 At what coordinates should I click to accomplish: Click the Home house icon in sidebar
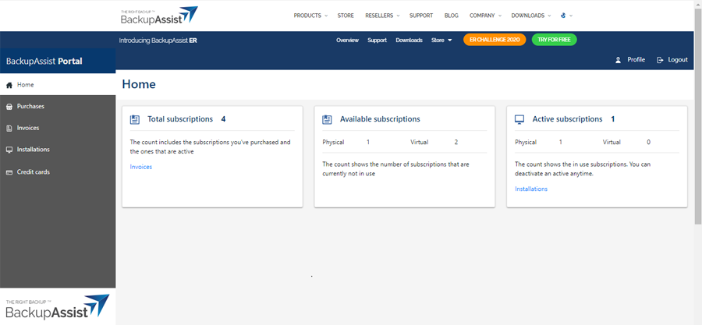tap(9, 85)
